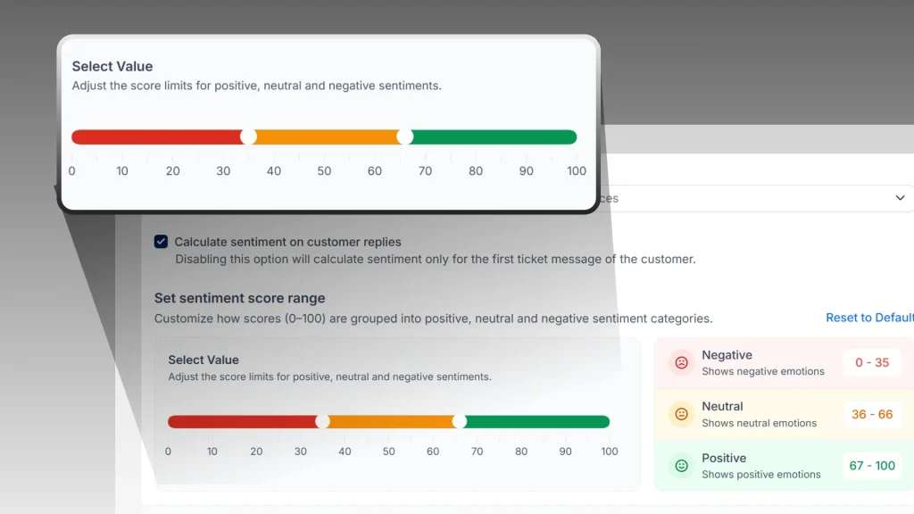Click the orange segment of the zoomed slider
This screenshot has width=914, height=514.
coord(327,137)
